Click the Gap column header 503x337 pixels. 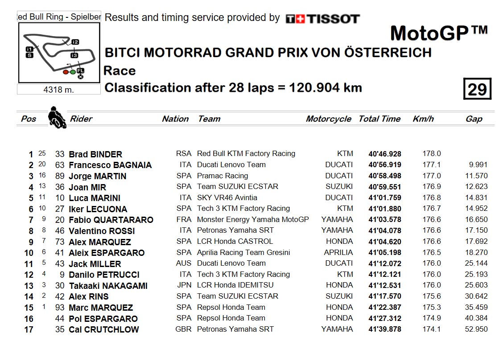(x=474, y=119)
